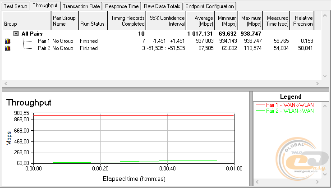Collapse the All Pairs group

click(x=16, y=34)
